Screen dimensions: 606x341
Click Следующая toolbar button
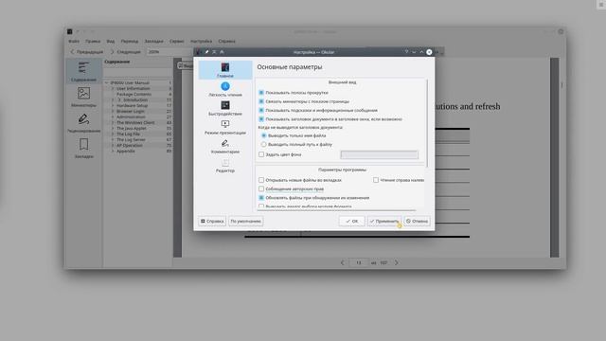[126, 52]
